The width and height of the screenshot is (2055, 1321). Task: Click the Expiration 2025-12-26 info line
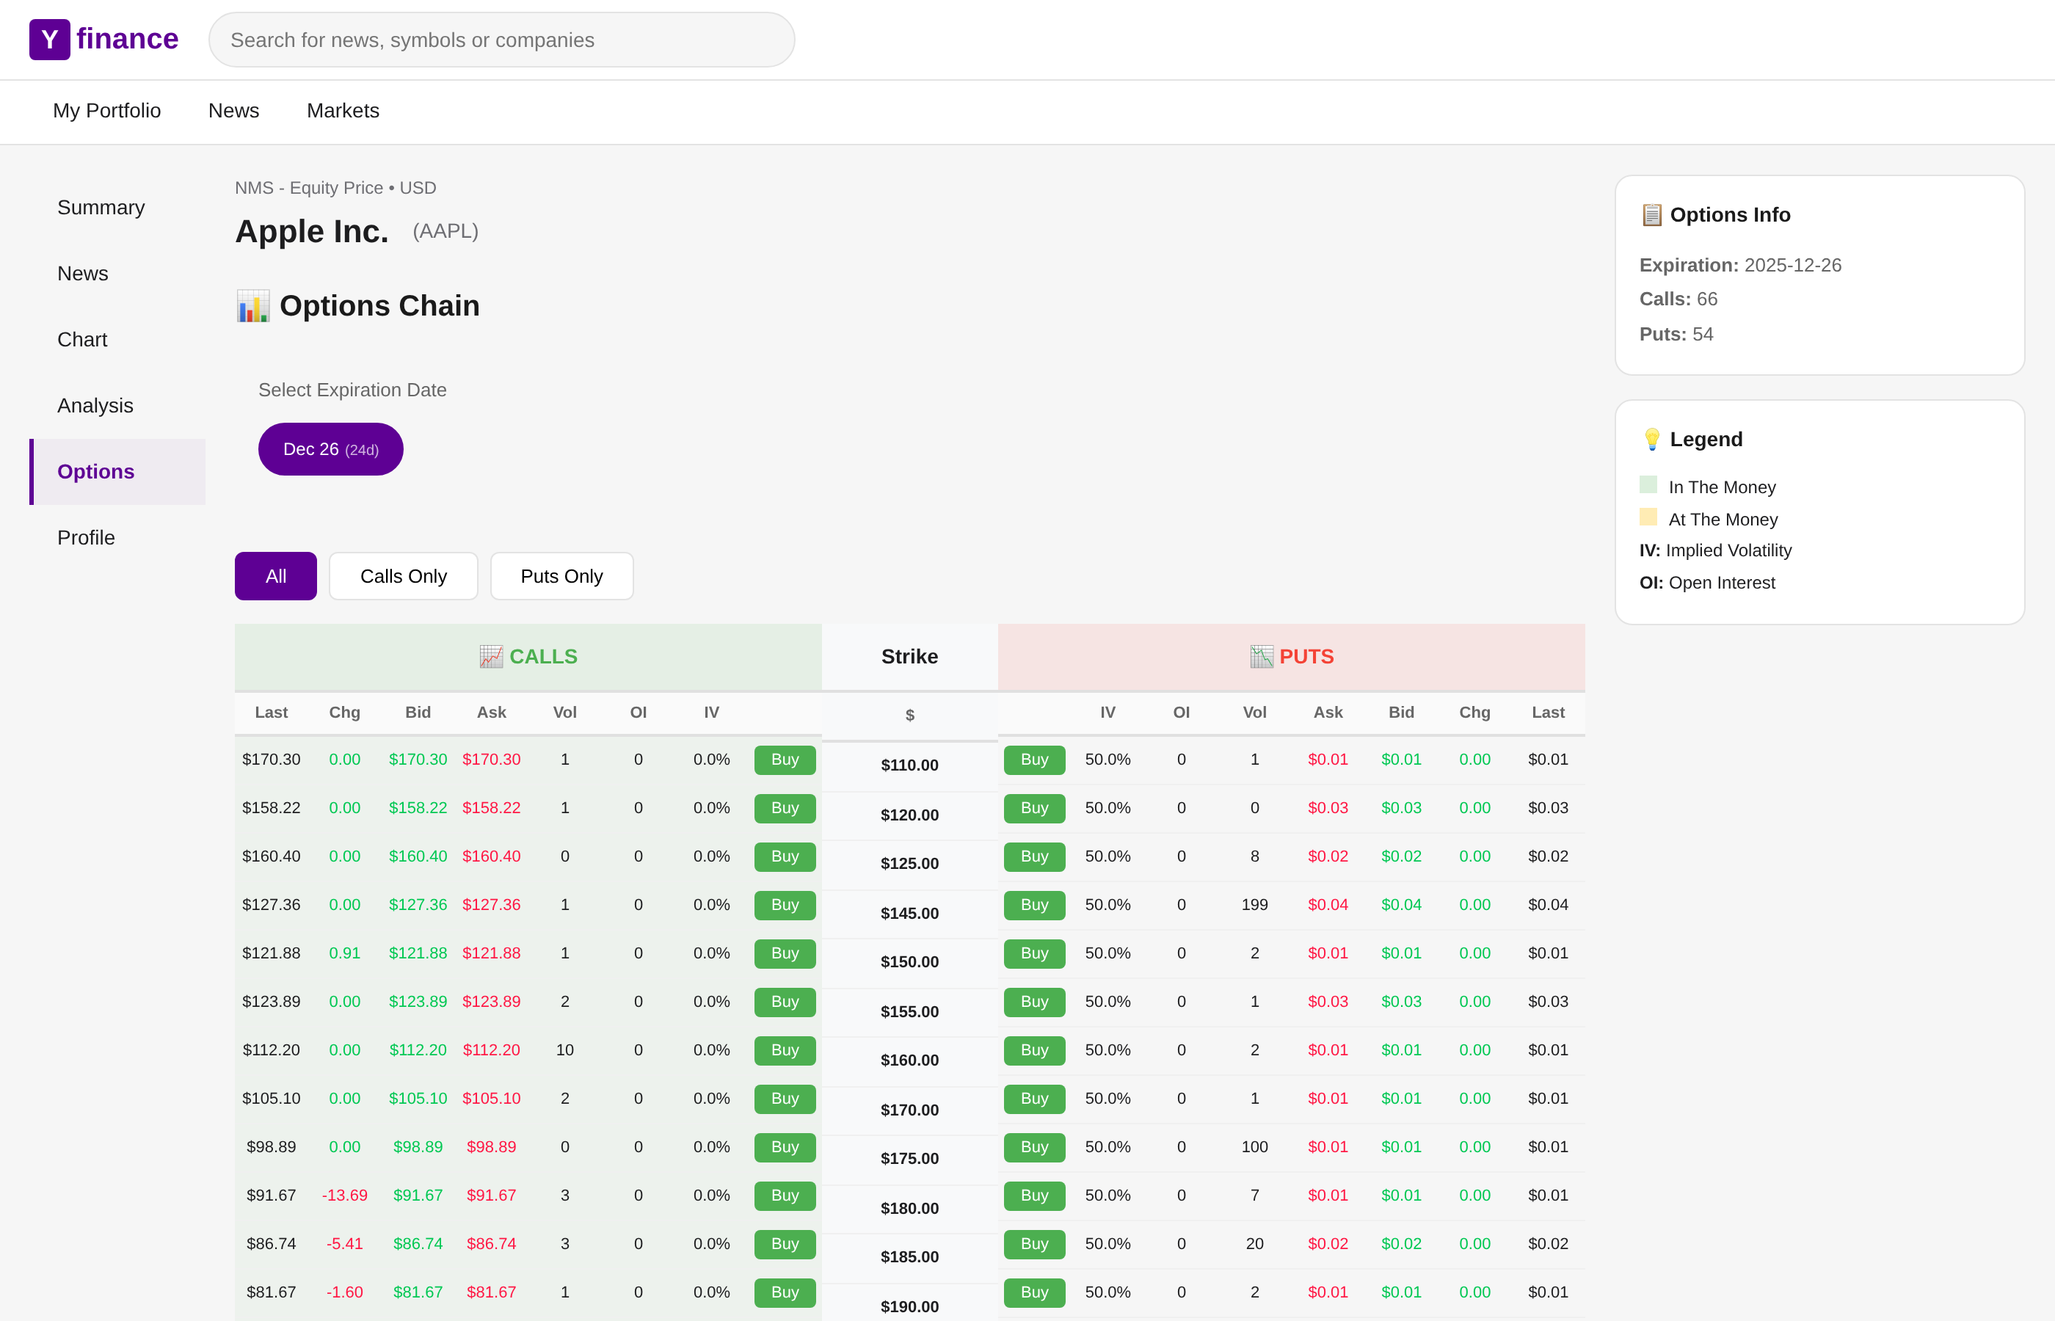pos(1740,265)
